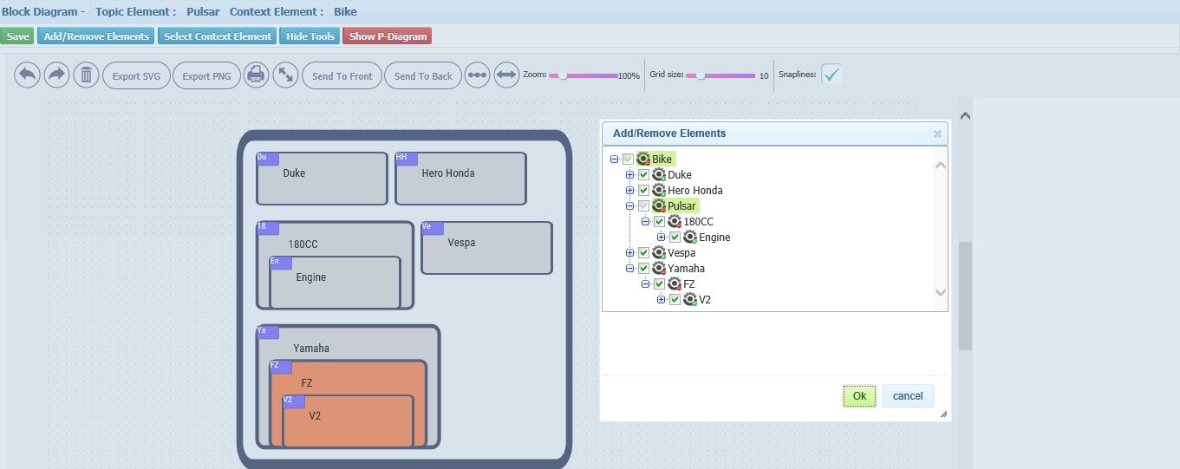Expand the Engine tree node

pos(661,238)
